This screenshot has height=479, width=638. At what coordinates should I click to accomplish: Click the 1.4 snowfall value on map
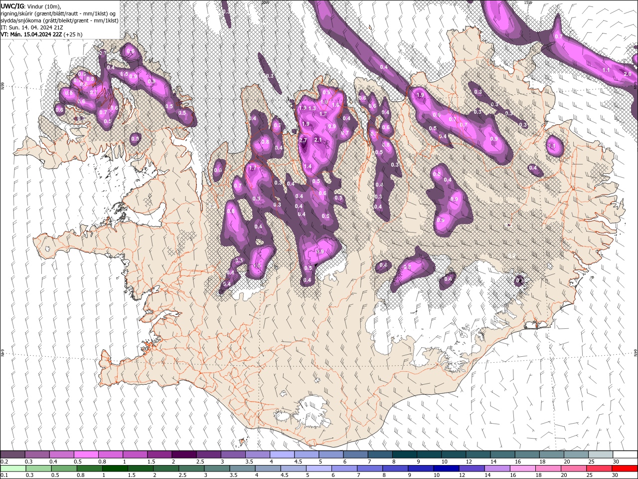(308, 167)
